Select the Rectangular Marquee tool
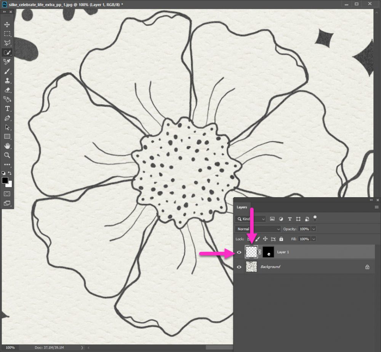Image resolution: width=381 pixels, height=352 pixels. 7,34
